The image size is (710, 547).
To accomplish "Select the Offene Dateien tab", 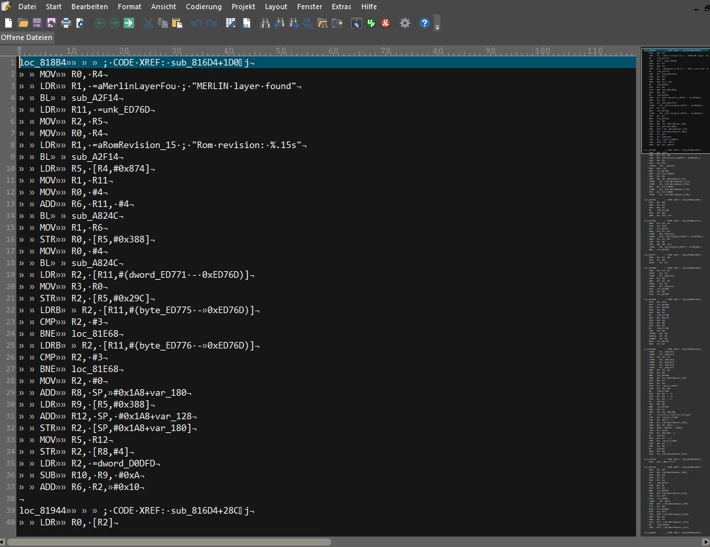I will pyautogui.click(x=26, y=37).
